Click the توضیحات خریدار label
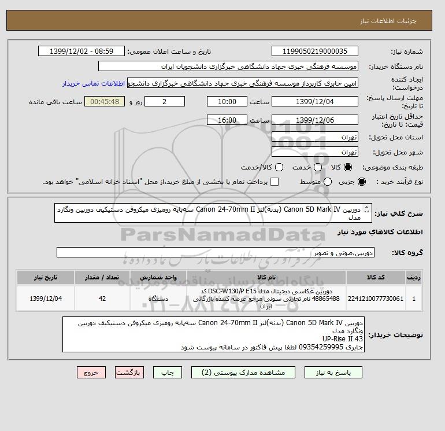Image resolution: width=445 pixels, height=431 pixels. click(x=396, y=335)
